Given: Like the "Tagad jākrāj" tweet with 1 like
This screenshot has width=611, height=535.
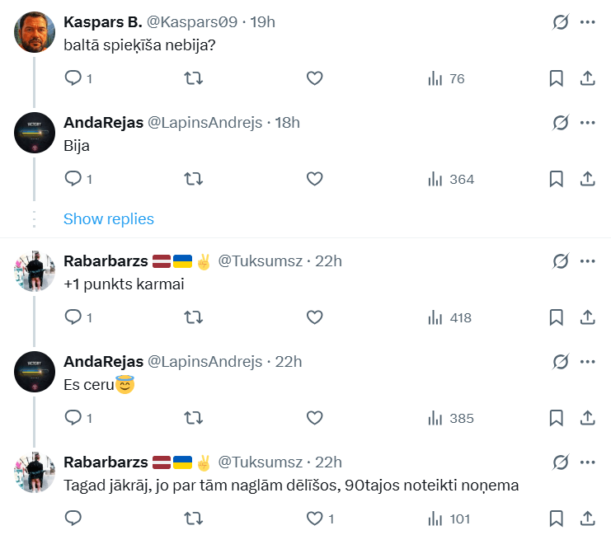Looking at the screenshot, I should click(314, 519).
